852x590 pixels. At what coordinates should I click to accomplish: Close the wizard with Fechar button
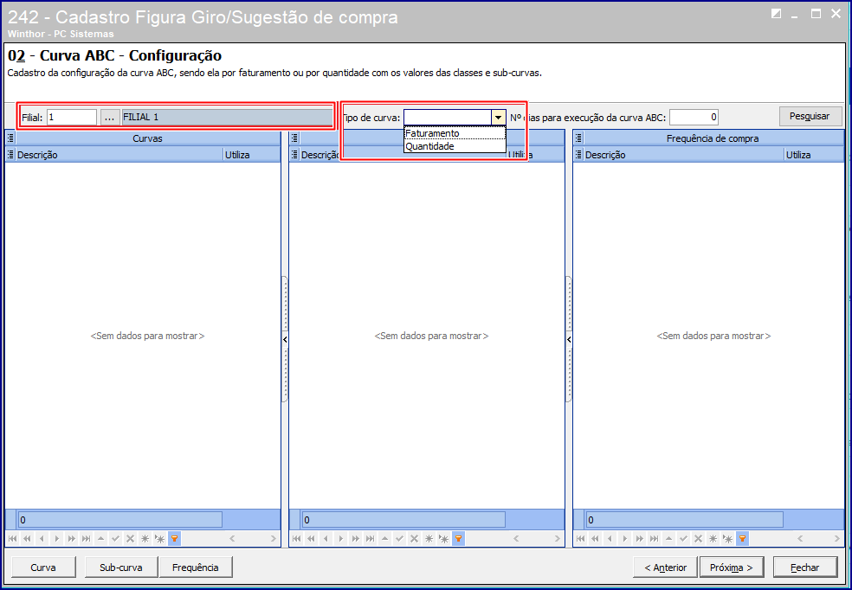coord(804,568)
